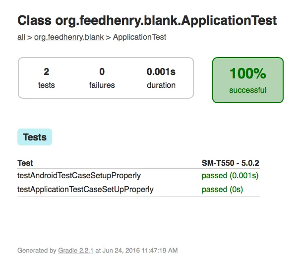Click the testApplicationTestCaseSetUpProperly test name

[85, 189]
